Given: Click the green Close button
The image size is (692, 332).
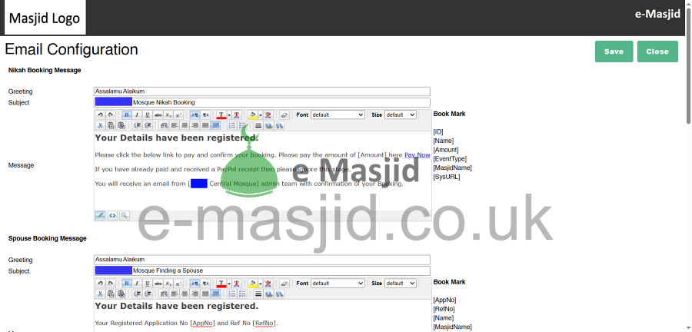Looking at the screenshot, I should pos(657,51).
